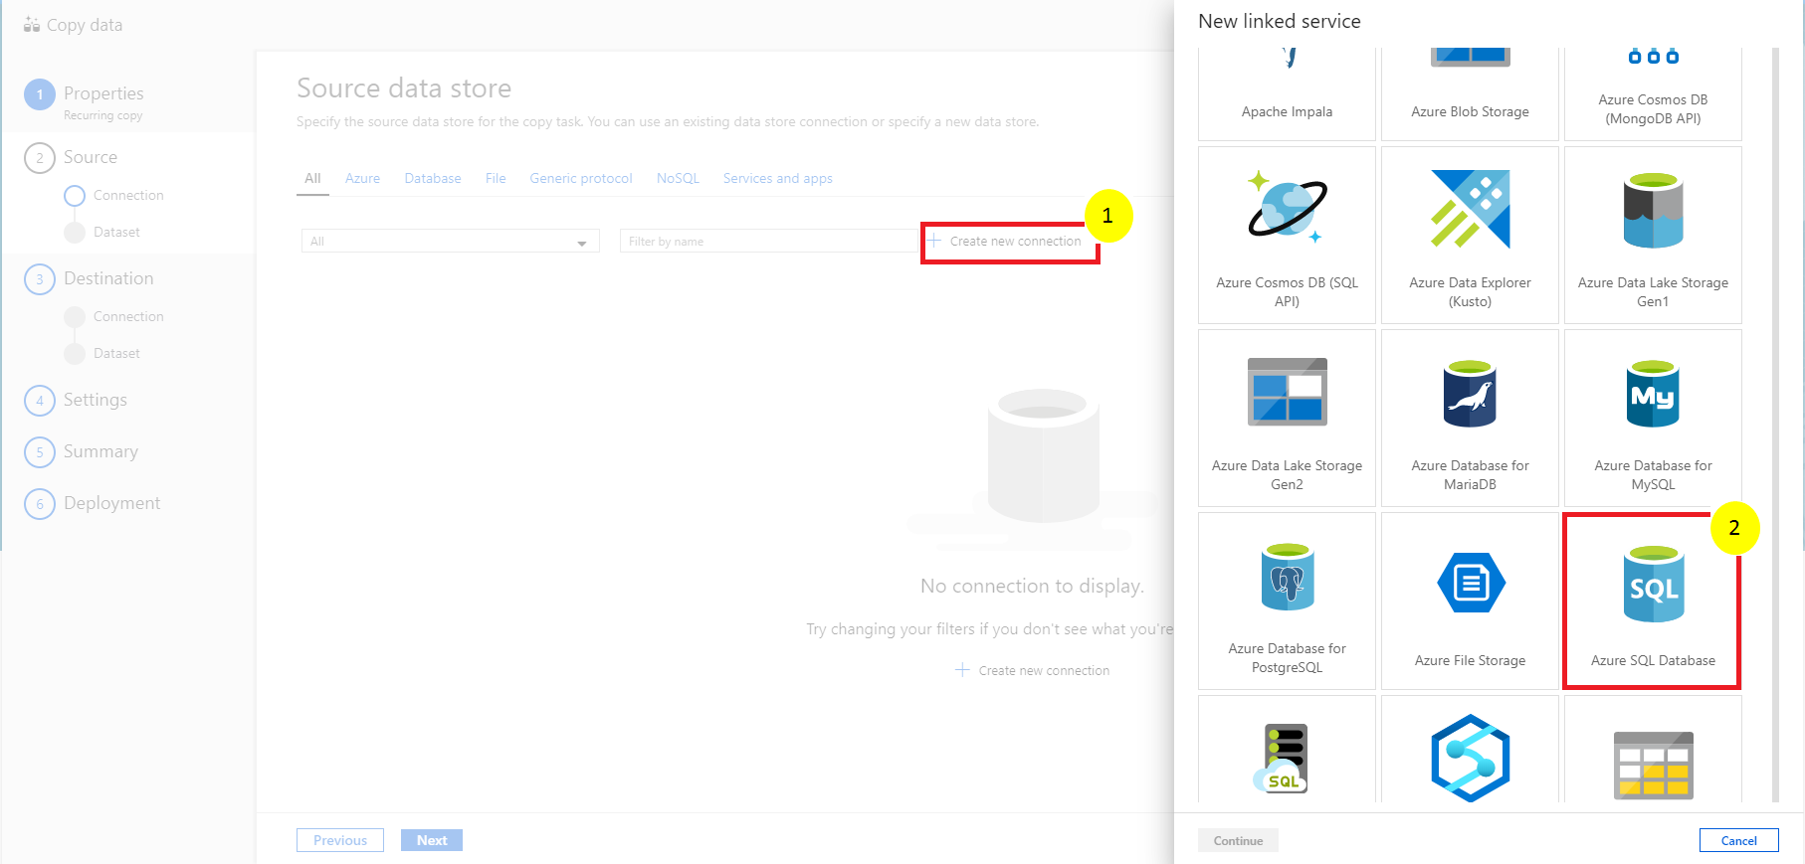Click the Azure Database for PostgreSQL label
The height and width of the screenshot is (864, 1805).
(x=1287, y=657)
